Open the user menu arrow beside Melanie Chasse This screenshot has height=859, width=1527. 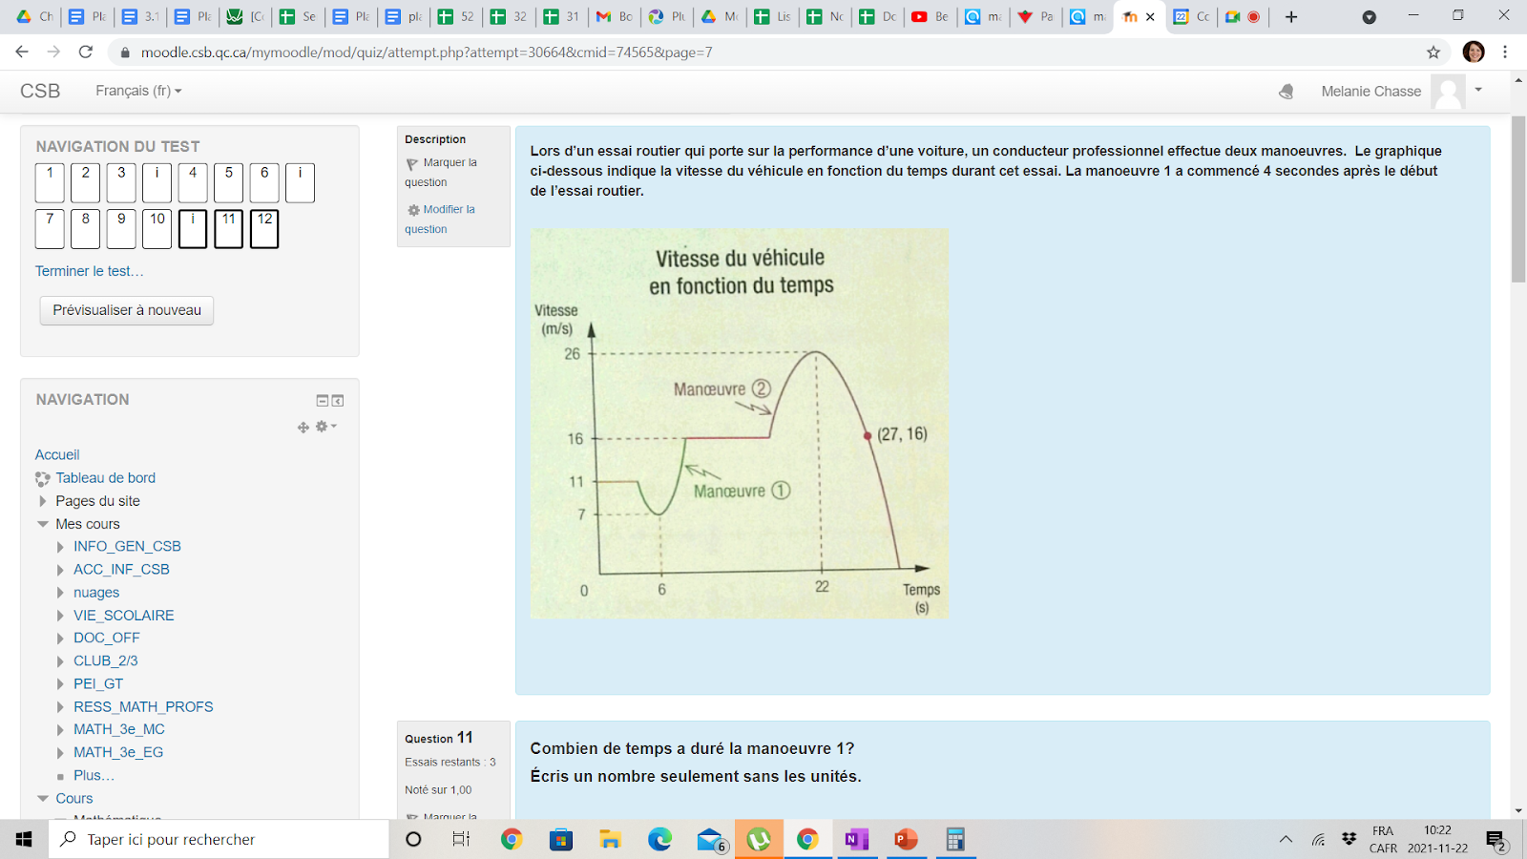[1478, 90]
